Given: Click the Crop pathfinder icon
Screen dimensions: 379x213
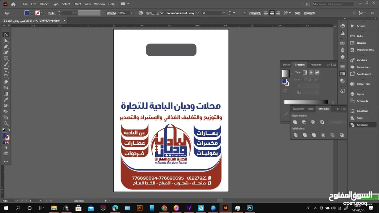Looking at the screenshot, I should 323,135.
